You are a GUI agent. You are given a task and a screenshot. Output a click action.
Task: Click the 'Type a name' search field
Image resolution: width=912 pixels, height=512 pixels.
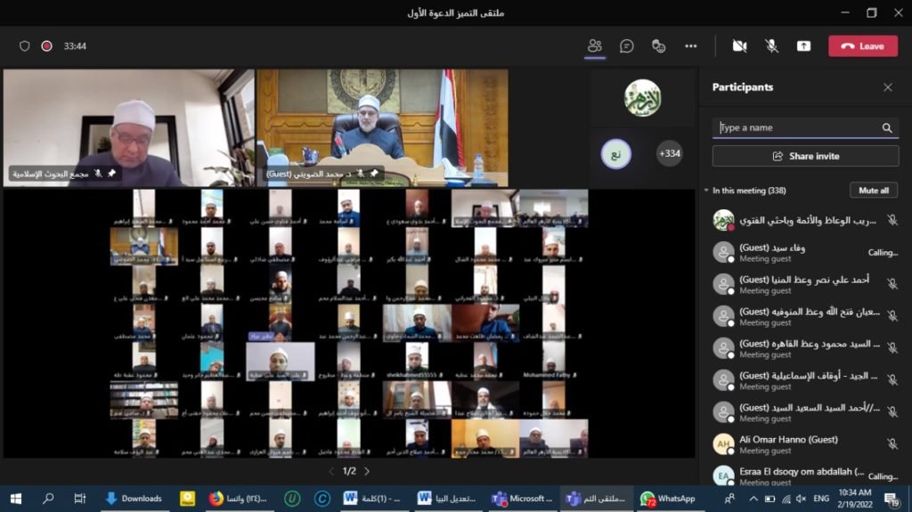pyautogui.click(x=797, y=128)
